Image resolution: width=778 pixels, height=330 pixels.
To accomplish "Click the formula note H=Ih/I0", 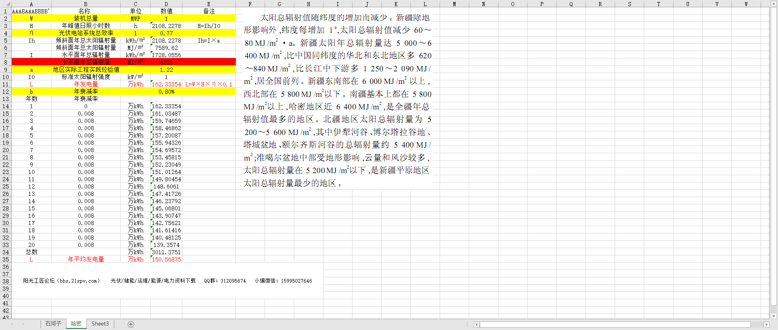I will [x=209, y=26].
